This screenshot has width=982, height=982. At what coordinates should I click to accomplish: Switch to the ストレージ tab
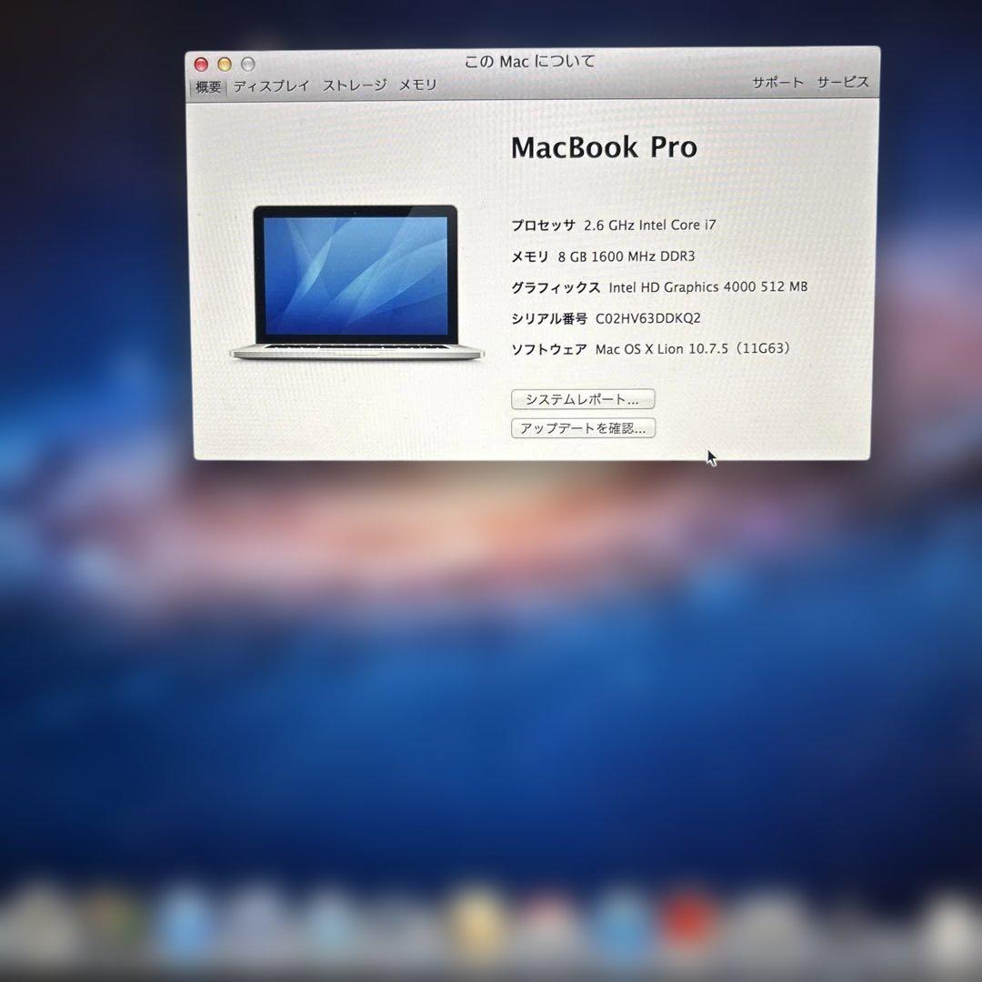356,85
